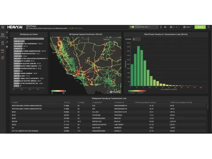Click the map color legend gradient
The image size is (212, 159).
(x=58, y=91)
